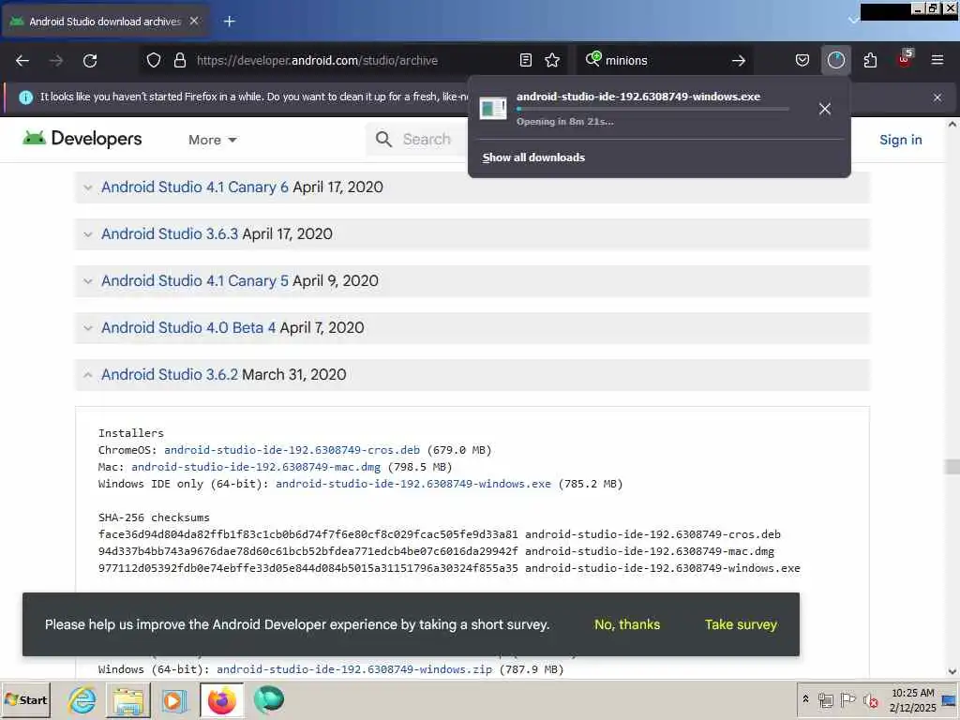
Task: Click the Show desktop button in tray
Action: pos(950,699)
